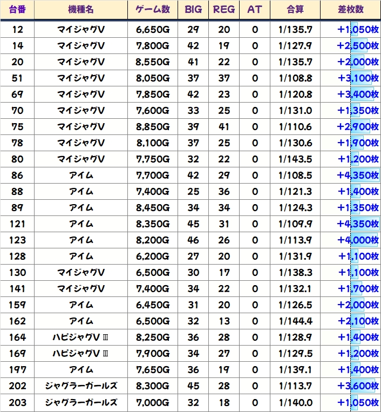This screenshot has height=412, width=381.
Task: Click the 1/108.8 combined rate cell
Action: click(295, 78)
